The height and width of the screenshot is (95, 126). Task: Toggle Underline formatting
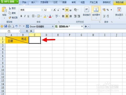coord(28,16)
